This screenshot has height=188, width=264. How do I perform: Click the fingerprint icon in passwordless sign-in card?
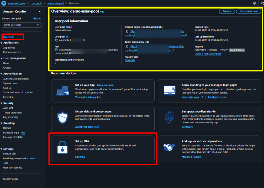point(169,118)
